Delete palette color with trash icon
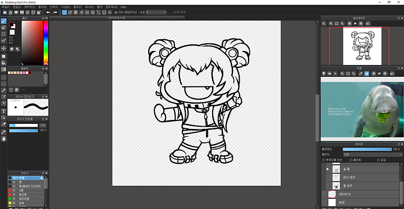The width and height of the screenshot is (404, 209). (16, 90)
